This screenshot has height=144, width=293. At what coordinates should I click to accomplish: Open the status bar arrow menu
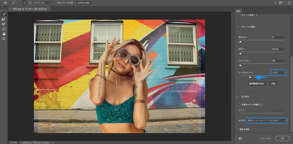[x=53, y=143]
